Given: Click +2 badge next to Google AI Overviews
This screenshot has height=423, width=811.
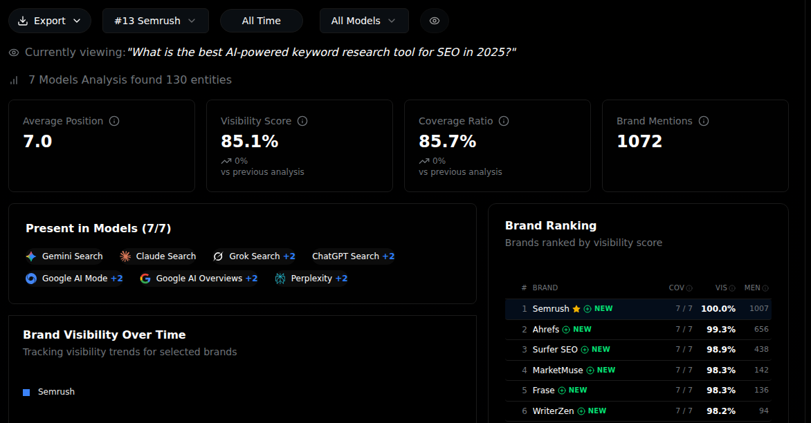Looking at the screenshot, I should pyautogui.click(x=251, y=279).
